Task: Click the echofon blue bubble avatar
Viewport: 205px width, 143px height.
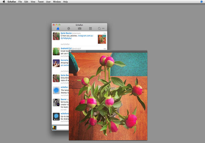Action: (56, 90)
